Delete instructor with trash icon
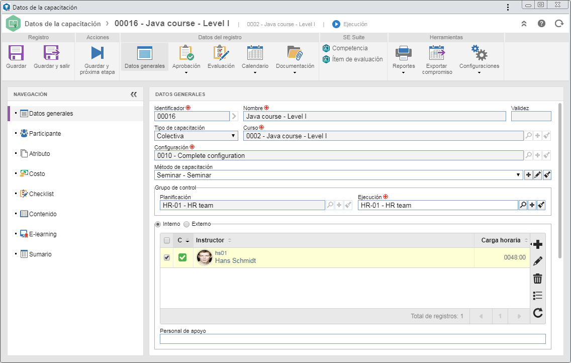Viewport: 571px width, 363px height. pos(538,279)
